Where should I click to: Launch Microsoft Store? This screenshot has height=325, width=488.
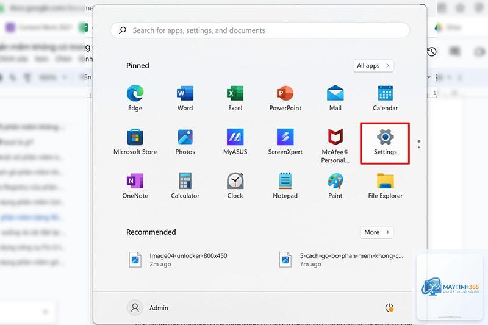click(x=135, y=142)
